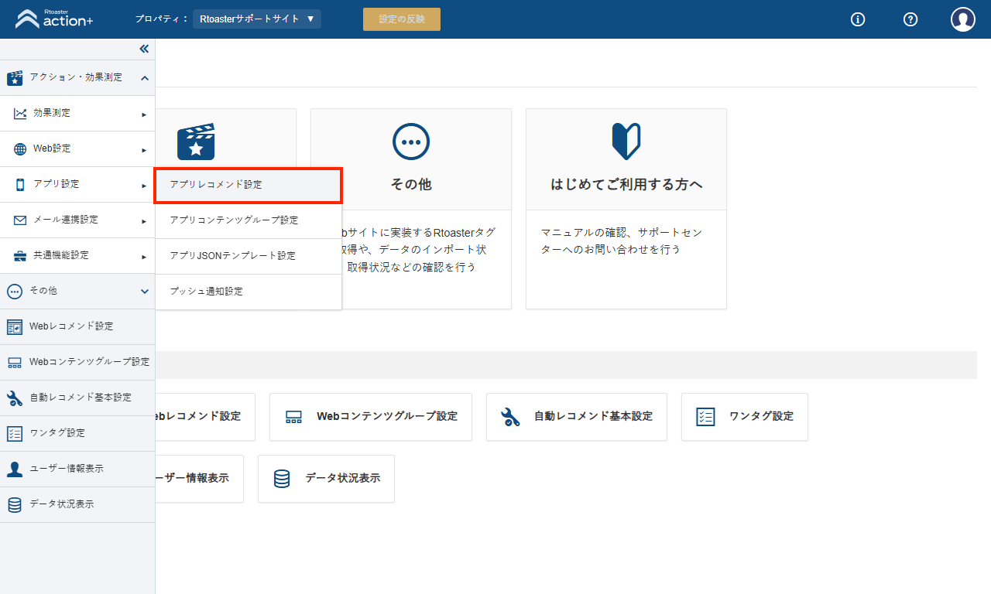Click ワンタグ設定 shortcut button label

[761, 416]
